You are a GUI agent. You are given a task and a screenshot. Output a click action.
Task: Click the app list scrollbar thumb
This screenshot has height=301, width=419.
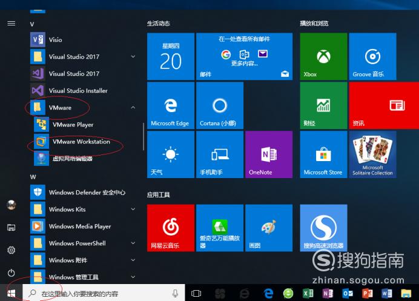click(144, 137)
